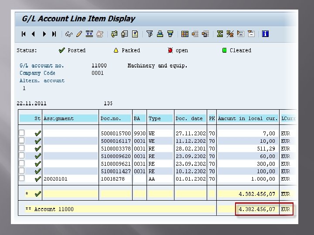Go to the last line item
This screenshot has width=314, height=235.
tap(54, 34)
